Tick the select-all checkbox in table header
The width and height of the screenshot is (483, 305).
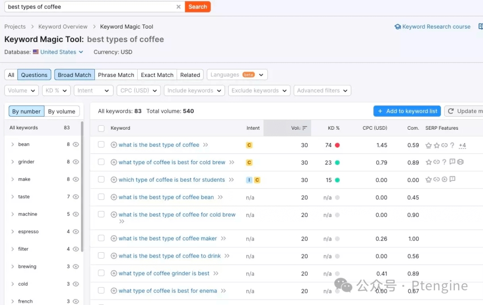(101, 128)
